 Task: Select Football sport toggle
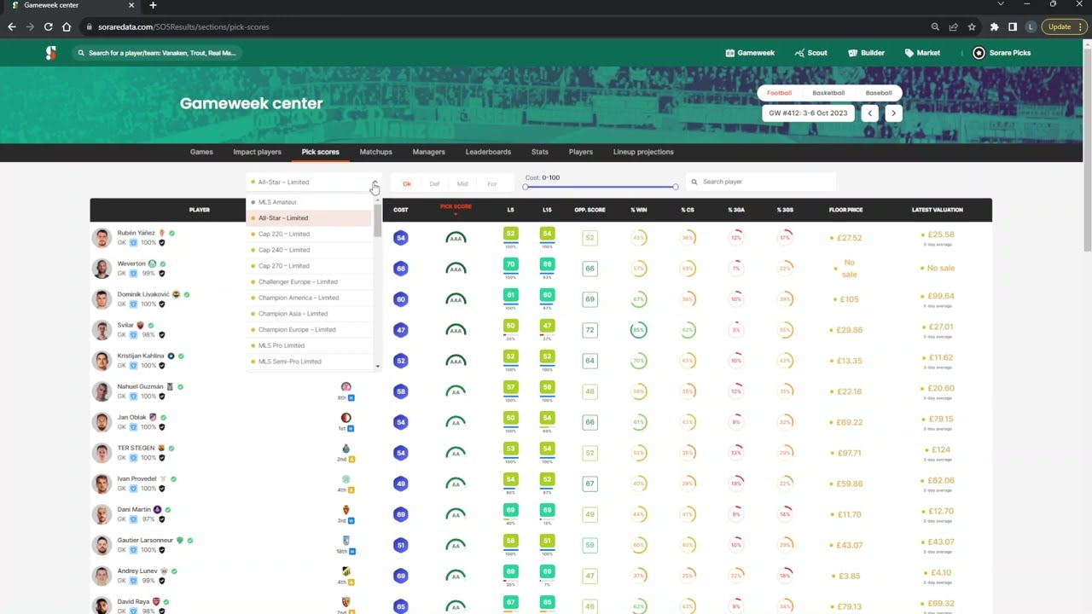coord(779,93)
